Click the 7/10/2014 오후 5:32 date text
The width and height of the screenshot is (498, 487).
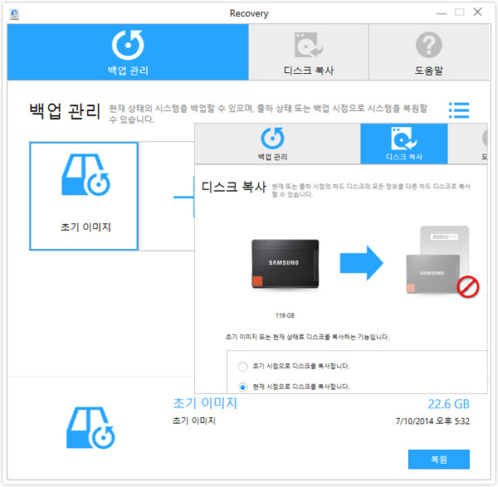pyautogui.click(x=432, y=421)
